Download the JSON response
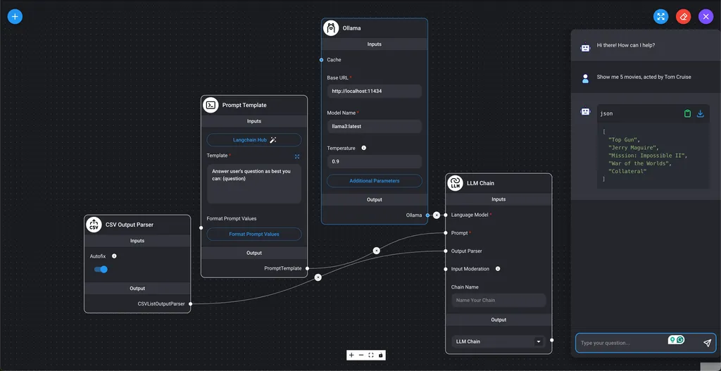721x371 pixels. 700,113
